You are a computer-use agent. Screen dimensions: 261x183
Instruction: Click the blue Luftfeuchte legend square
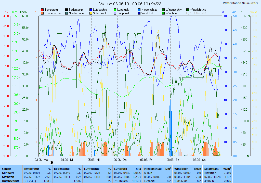pyautogui.click(x=91, y=10)
